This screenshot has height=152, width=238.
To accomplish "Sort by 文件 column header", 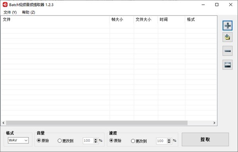I will (x=55, y=19).
